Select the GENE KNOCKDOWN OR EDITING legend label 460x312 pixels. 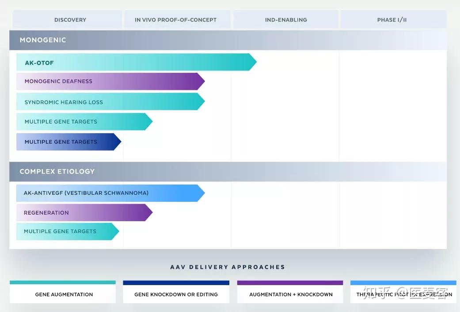(176, 294)
